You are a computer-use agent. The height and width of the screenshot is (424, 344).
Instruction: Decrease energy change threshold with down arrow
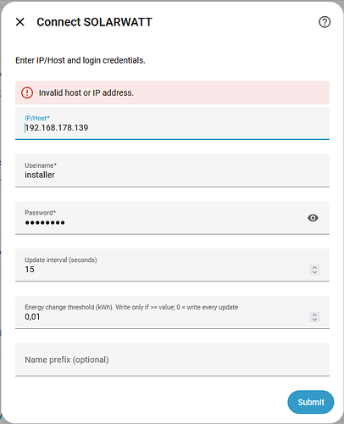tap(314, 320)
